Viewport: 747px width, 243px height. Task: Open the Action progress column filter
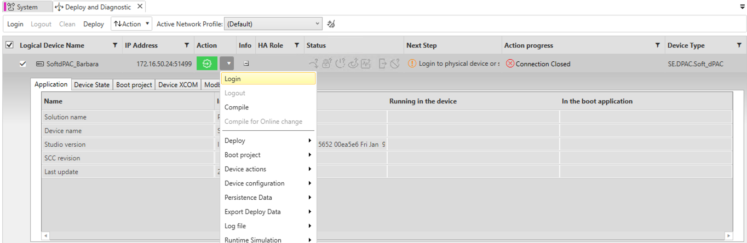point(658,45)
